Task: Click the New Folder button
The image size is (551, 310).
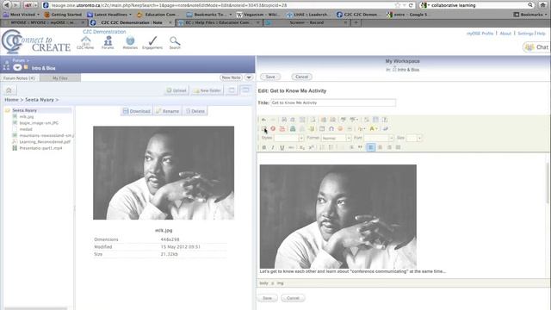Action: click(207, 90)
